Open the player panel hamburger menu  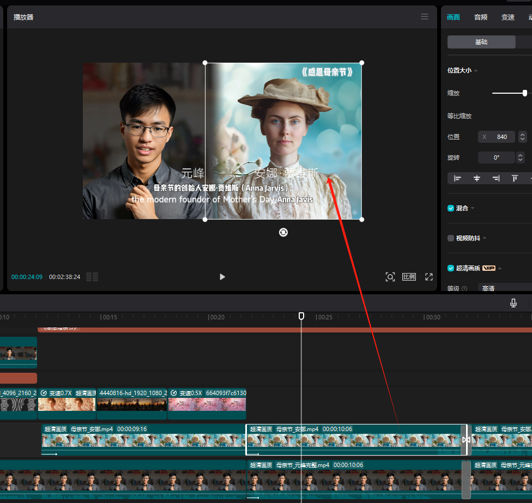pyautogui.click(x=425, y=16)
